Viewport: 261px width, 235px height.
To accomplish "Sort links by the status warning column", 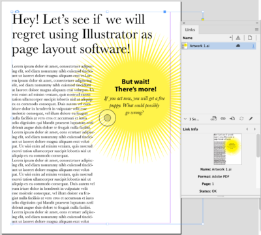I will point(238,38).
